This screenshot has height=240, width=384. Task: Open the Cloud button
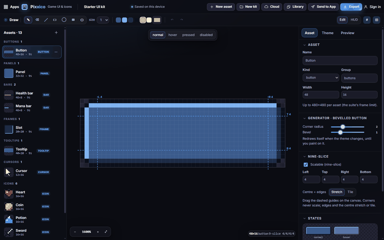[272, 7]
